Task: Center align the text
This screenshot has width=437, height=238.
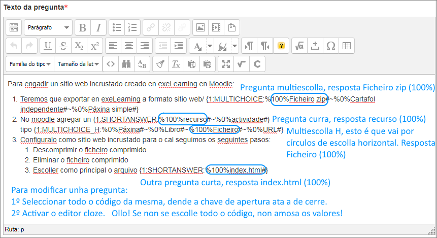Action: coord(129,46)
